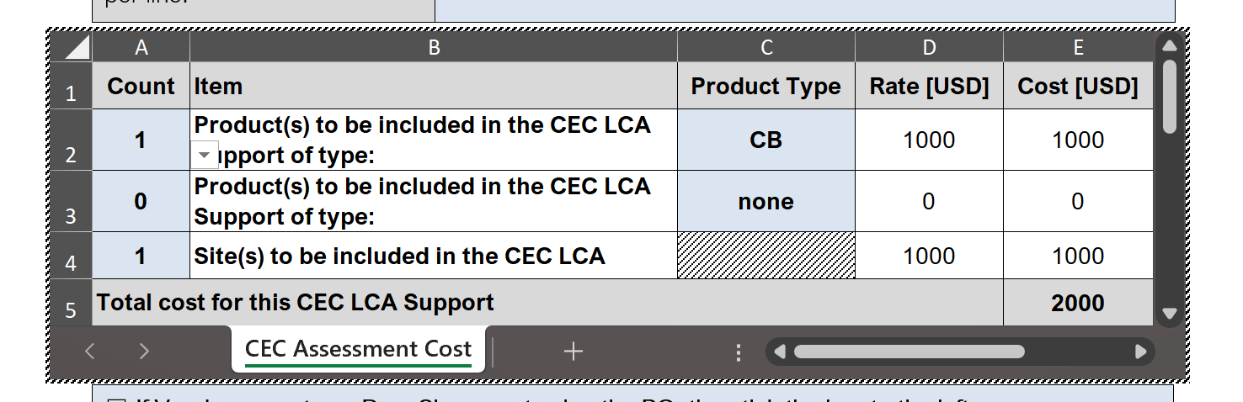1243x402 pixels.
Task: Click the horizontal scrollbar left arrow
Action: click(x=779, y=352)
